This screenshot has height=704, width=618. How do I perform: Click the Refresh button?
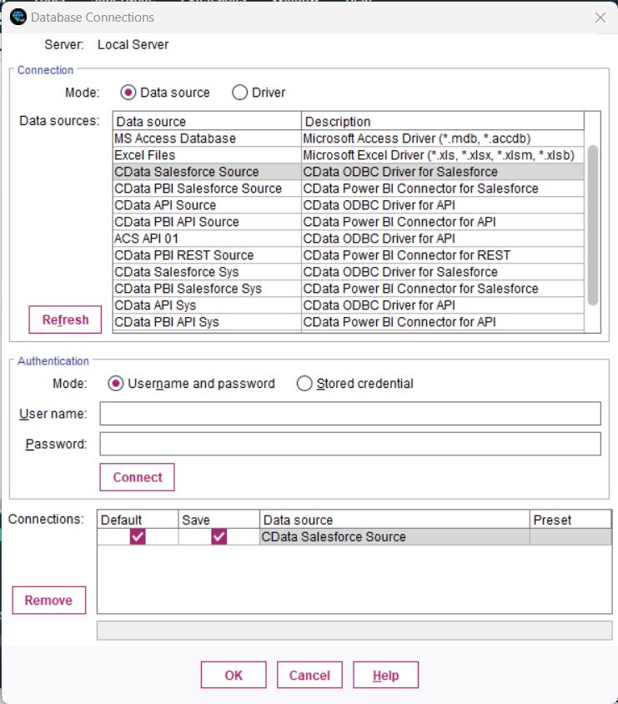tap(65, 320)
